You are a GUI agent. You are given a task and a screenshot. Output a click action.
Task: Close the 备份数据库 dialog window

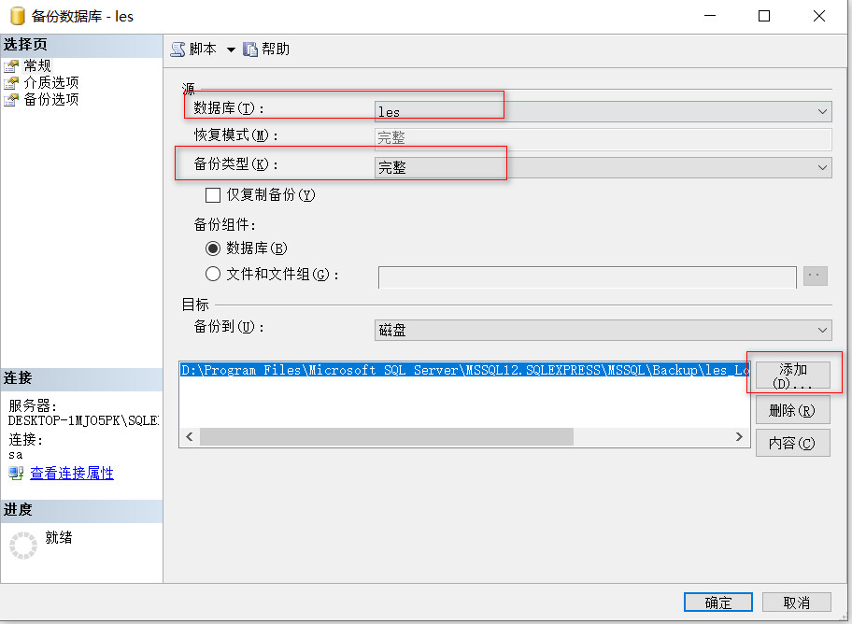pyautogui.click(x=819, y=16)
